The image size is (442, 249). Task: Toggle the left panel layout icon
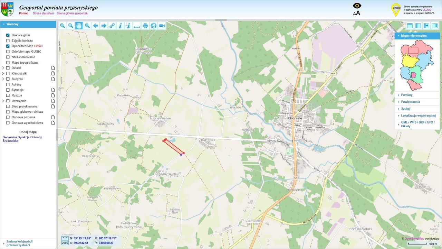(x=418, y=25)
